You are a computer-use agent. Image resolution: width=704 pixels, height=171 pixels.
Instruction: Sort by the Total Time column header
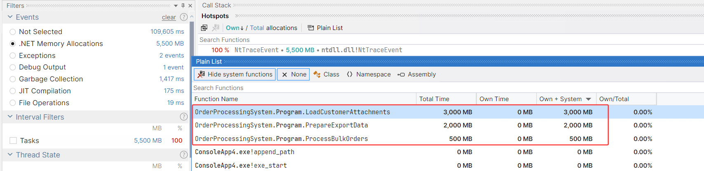[x=434, y=99]
